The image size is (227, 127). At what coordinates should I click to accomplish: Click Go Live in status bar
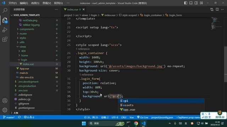[143, 117]
